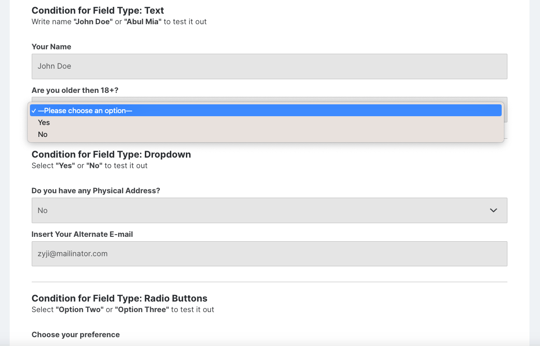Screen dimensions: 540x346
Task: Select "Yes" from the age dropdown list
Action: click(44, 122)
